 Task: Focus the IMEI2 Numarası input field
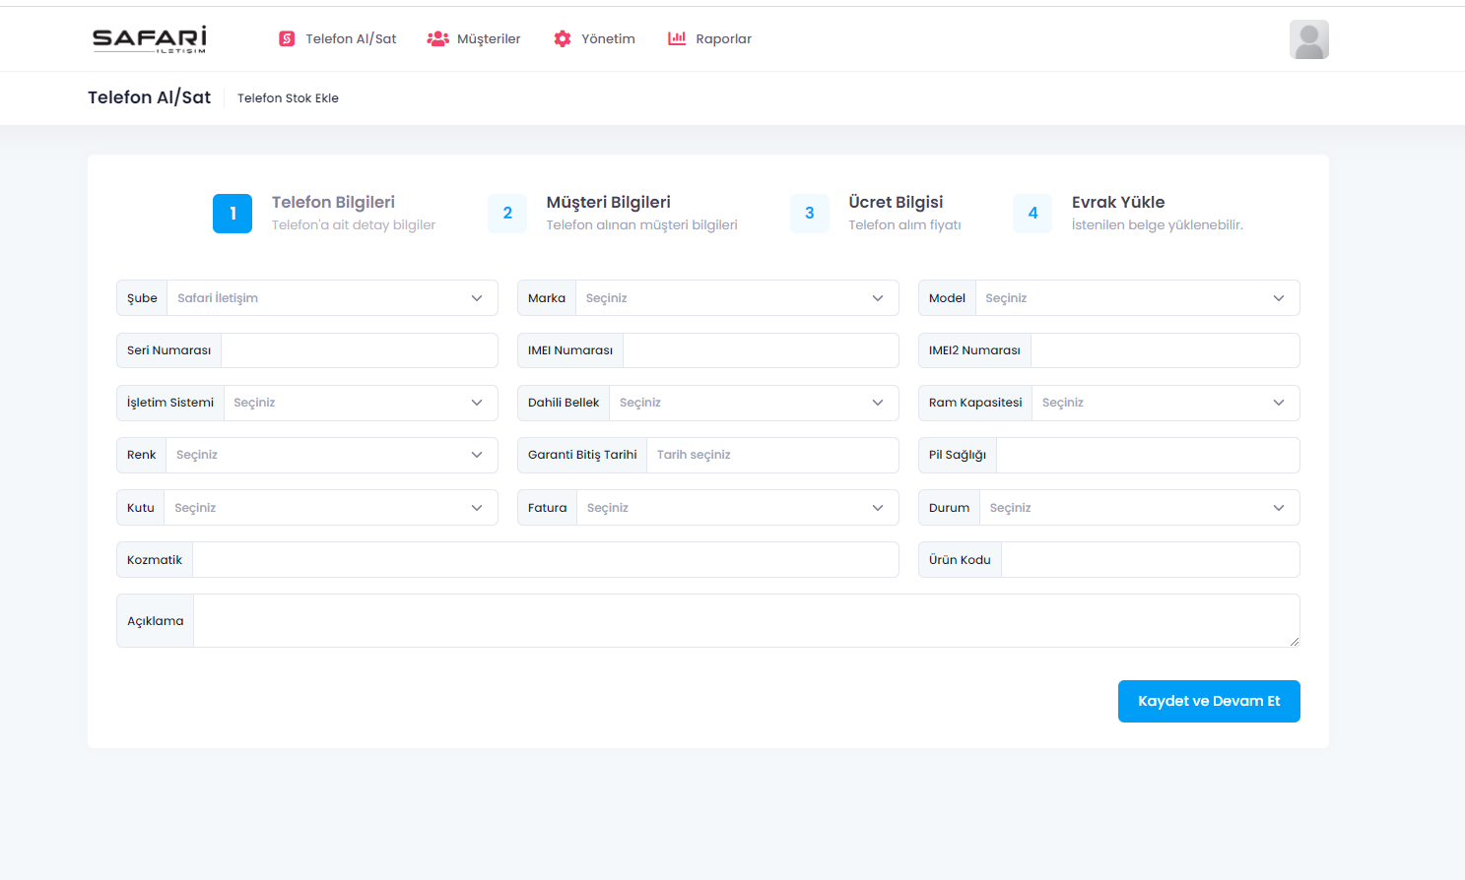[x=1165, y=350]
